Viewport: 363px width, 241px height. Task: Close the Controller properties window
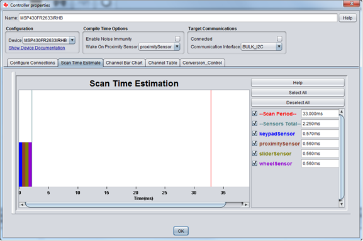pos(351,3)
